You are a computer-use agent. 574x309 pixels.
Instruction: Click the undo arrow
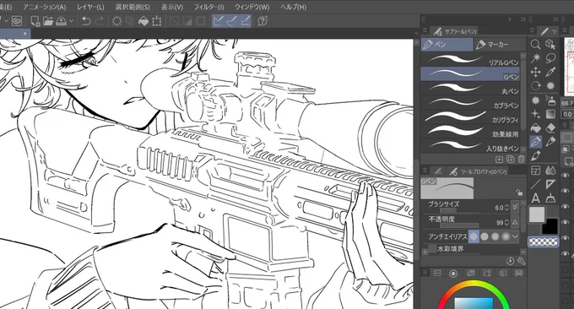[85, 21]
